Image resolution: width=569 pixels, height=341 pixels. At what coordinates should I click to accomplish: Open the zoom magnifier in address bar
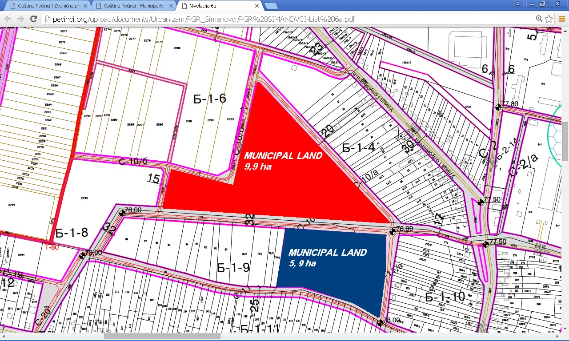(539, 19)
